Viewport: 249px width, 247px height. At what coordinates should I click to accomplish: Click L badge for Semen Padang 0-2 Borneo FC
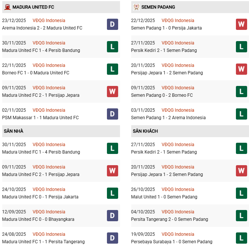(241, 92)
